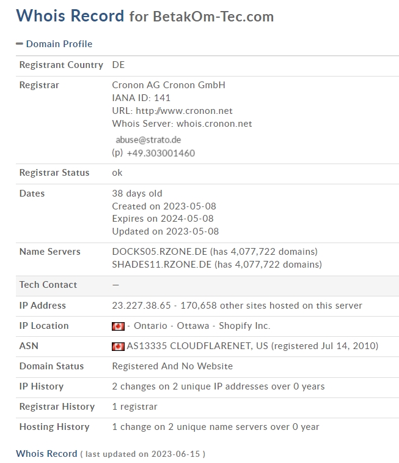The image size is (399, 463).
Task: Collapse the Domain Profile section minus icon
Action: pos(20,44)
